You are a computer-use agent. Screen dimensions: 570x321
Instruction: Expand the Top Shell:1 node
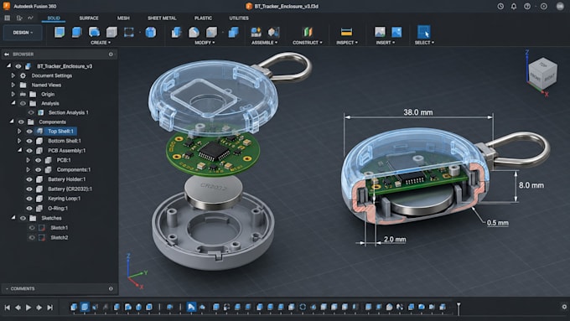tap(19, 132)
